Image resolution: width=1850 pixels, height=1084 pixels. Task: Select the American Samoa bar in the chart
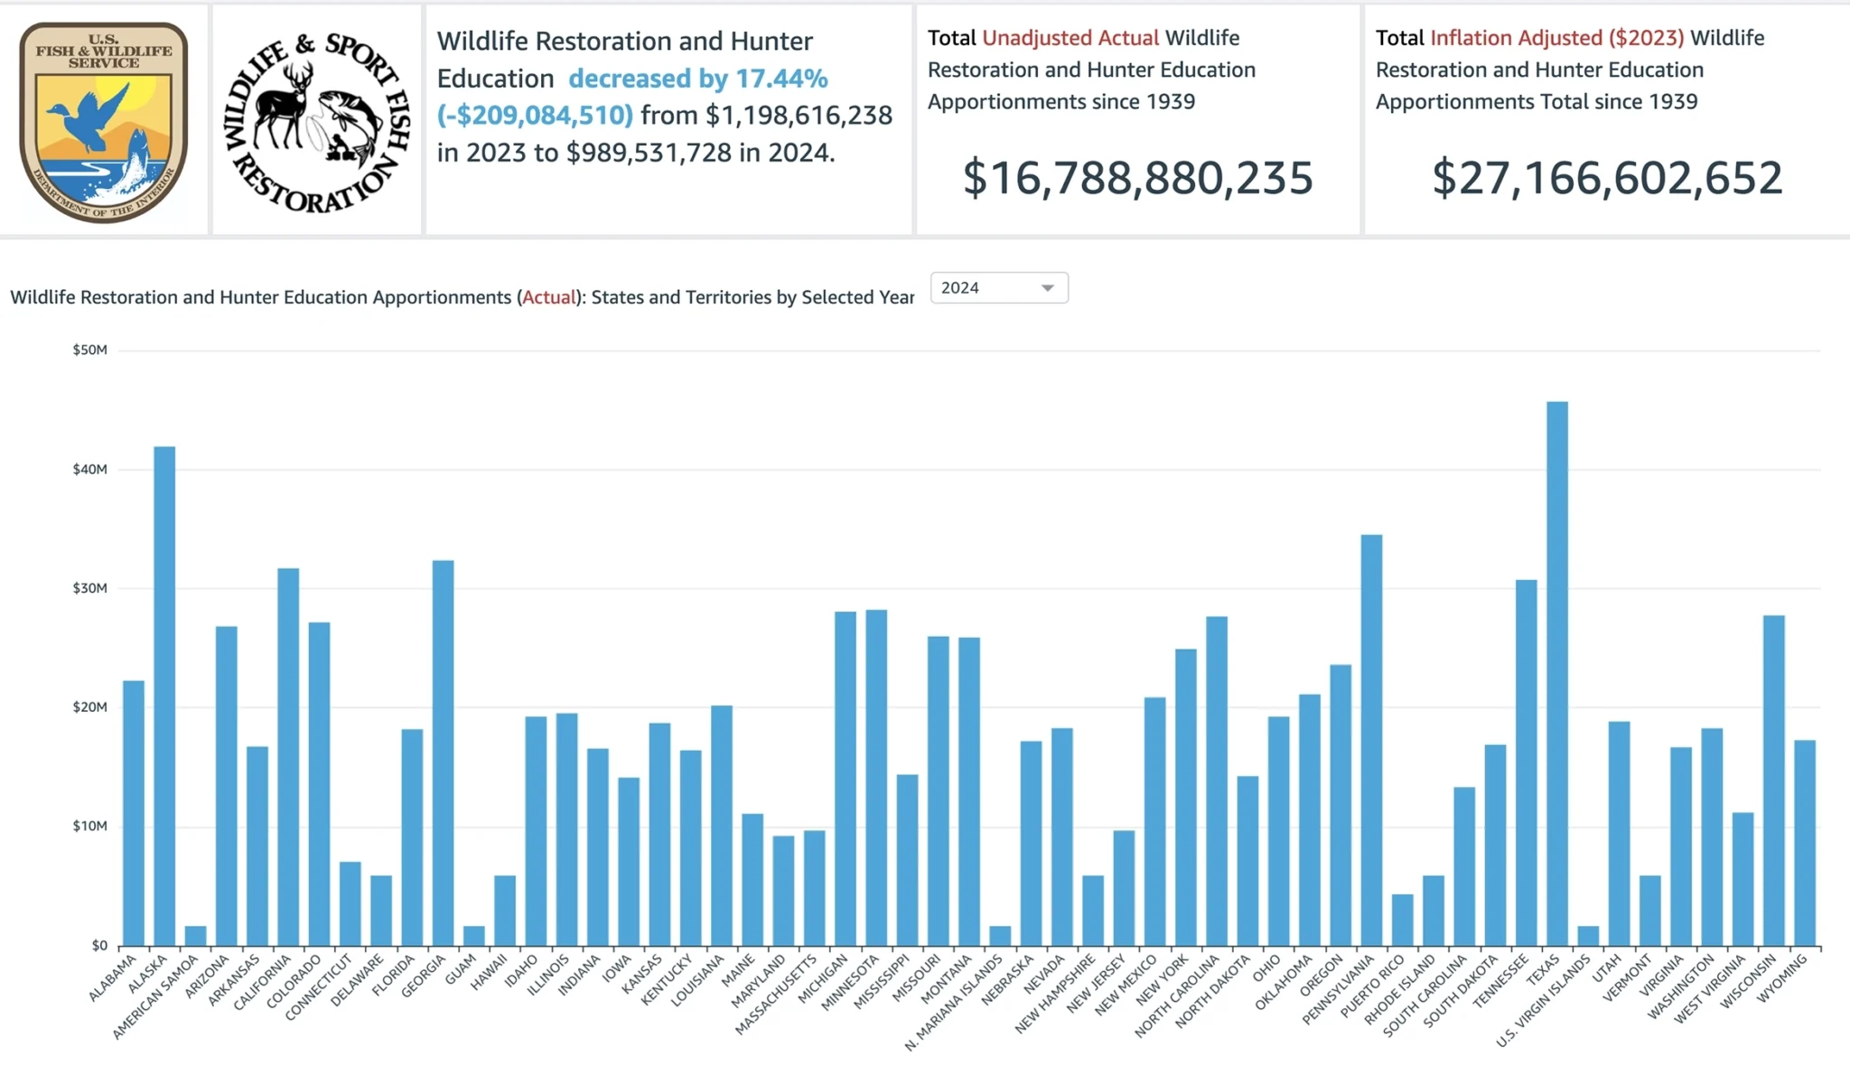[x=195, y=936]
